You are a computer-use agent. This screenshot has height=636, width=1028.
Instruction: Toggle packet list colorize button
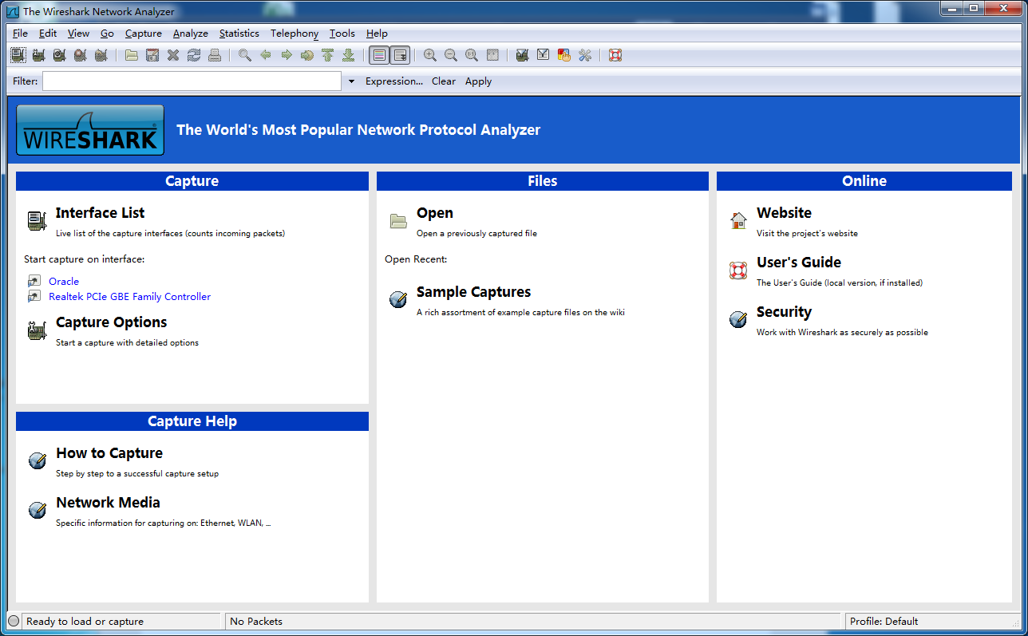[379, 55]
